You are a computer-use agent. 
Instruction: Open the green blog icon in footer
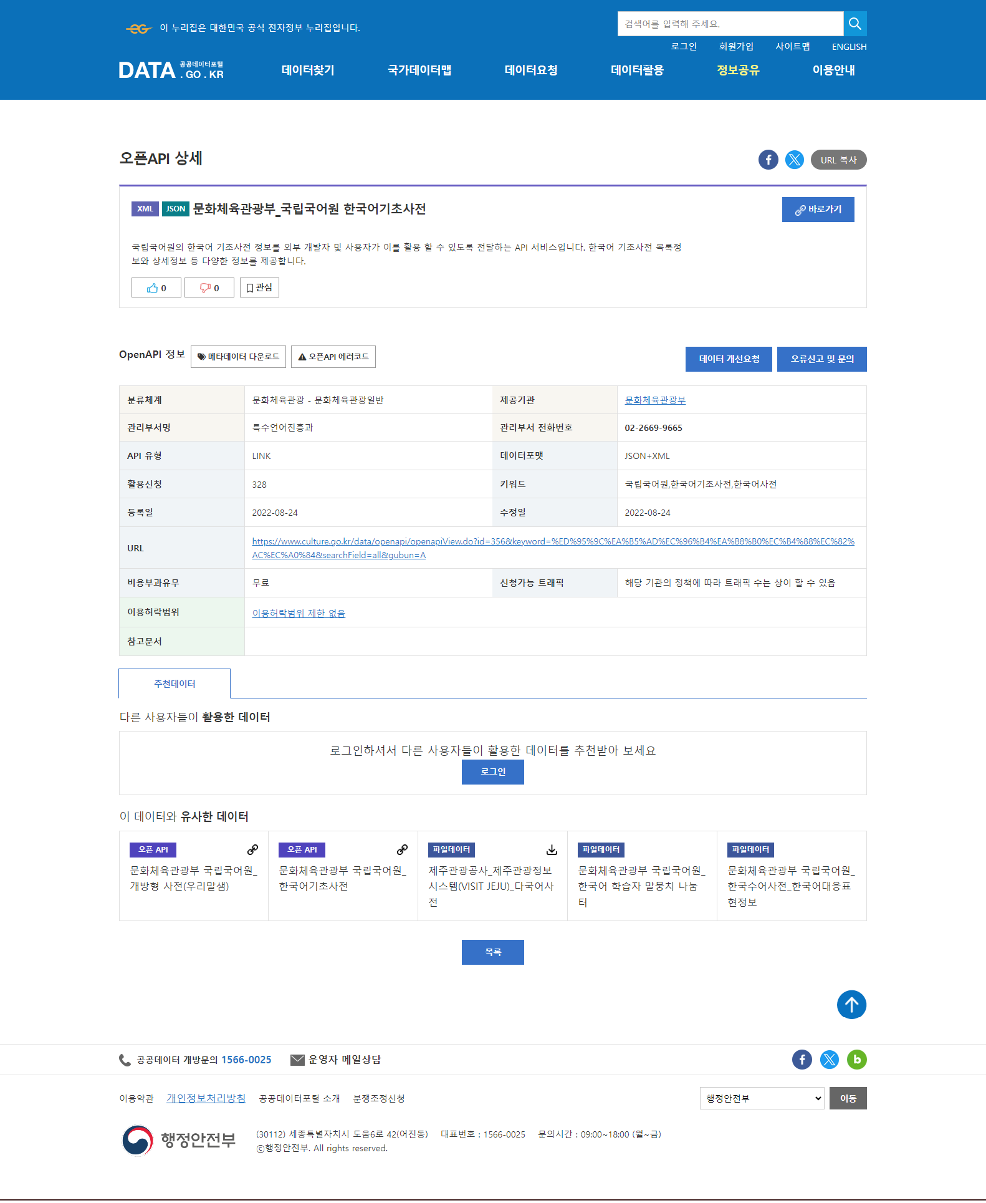coord(856,1060)
